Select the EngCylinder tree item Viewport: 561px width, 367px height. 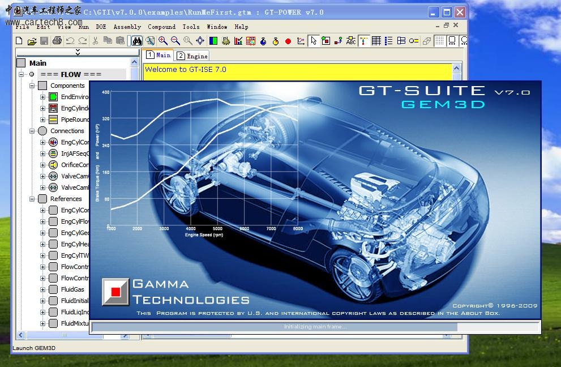click(x=75, y=108)
